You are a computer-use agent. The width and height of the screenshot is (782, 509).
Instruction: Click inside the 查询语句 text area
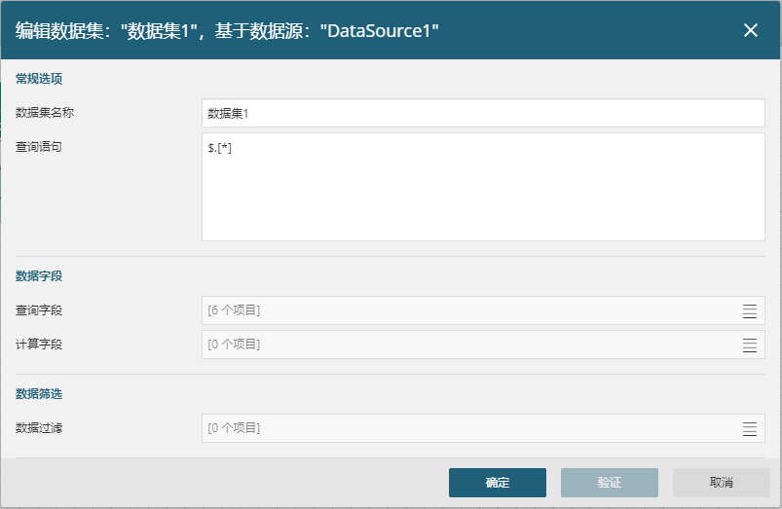point(483,187)
